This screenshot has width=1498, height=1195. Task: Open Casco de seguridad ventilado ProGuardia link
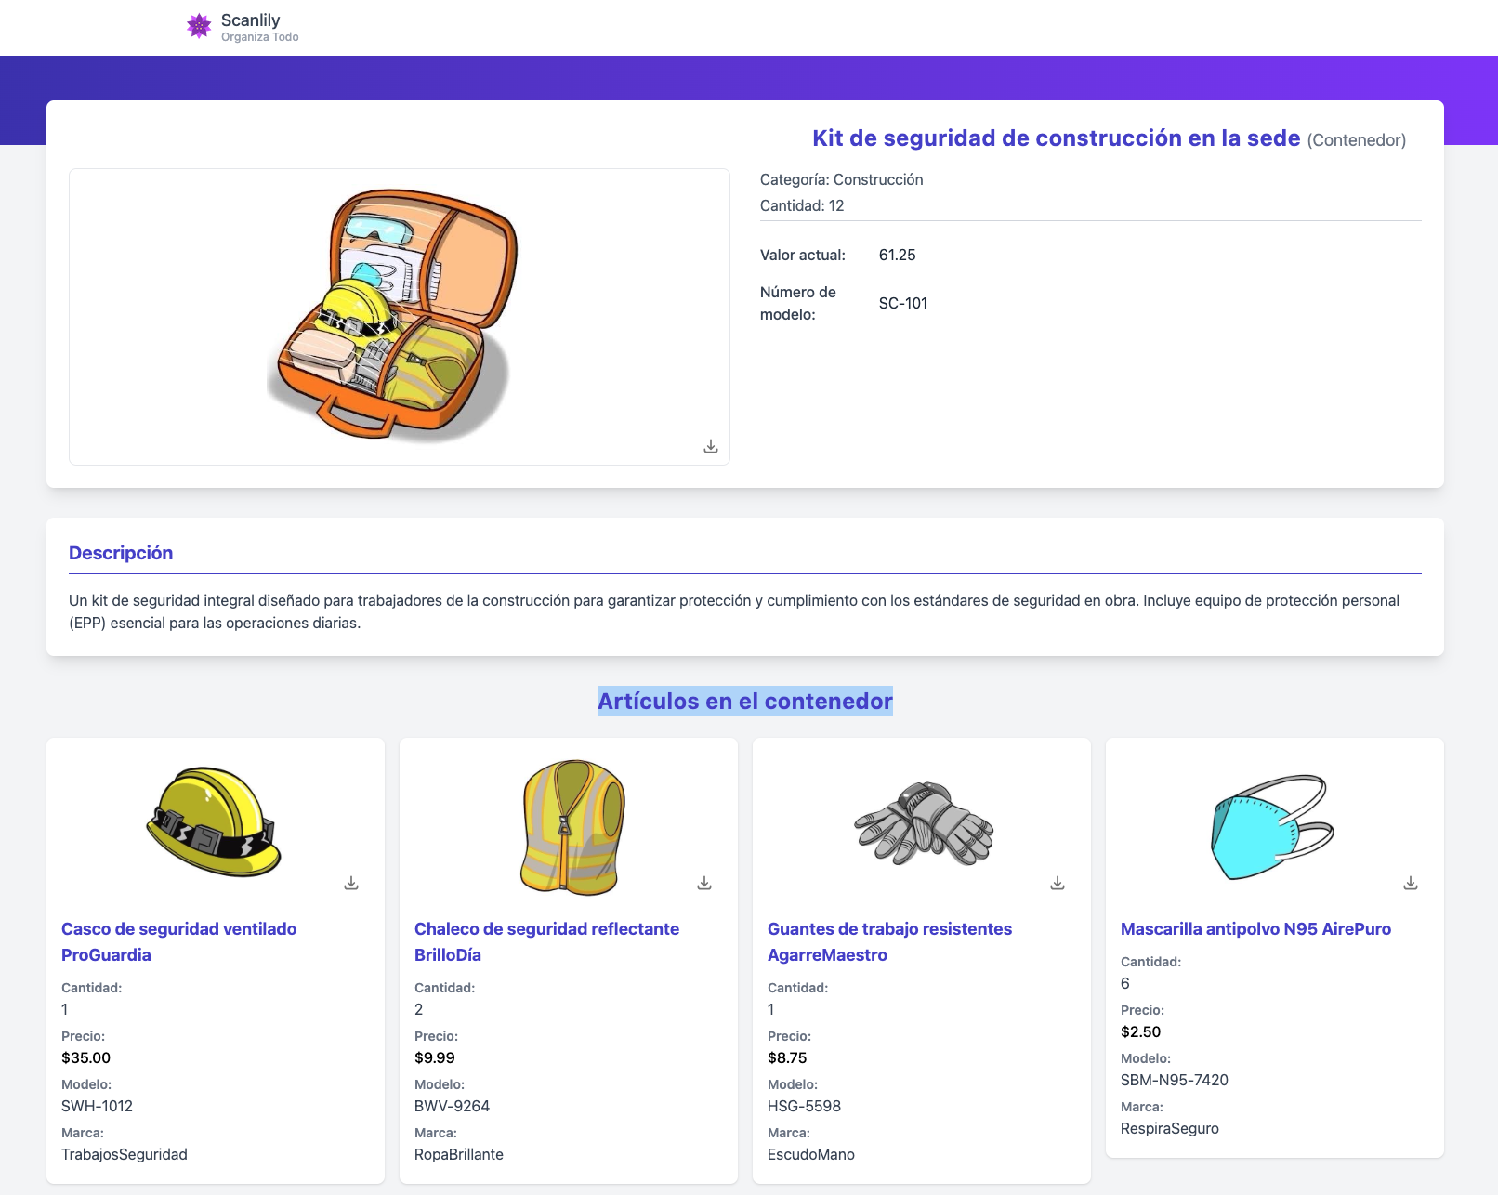pyautogui.click(x=179, y=941)
